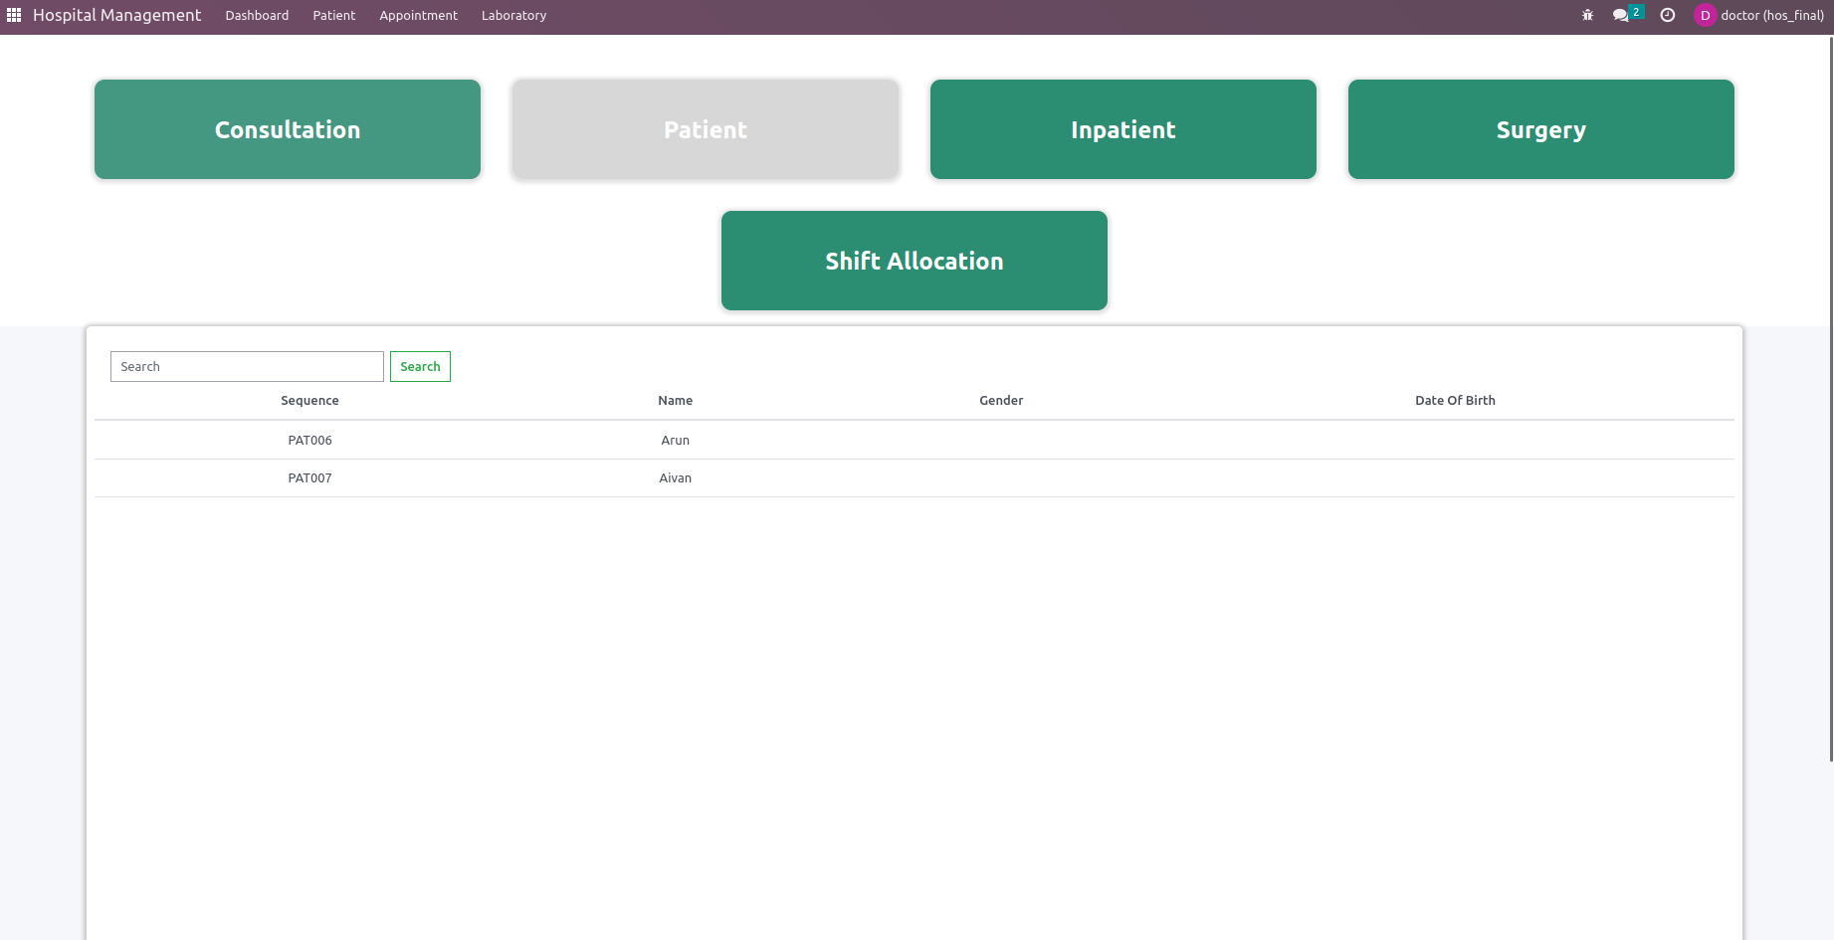Click the Gender column header
Viewport: 1834px width, 940px height.
click(1001, 400)
